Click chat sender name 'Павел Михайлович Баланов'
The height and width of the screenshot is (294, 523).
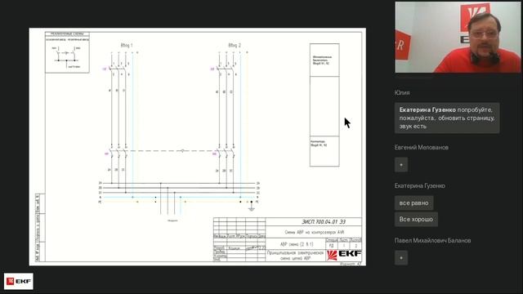click(x=432, y=240)
